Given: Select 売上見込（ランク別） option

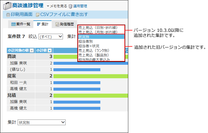Looking at the screenshot, I should [x=101, y=50].
